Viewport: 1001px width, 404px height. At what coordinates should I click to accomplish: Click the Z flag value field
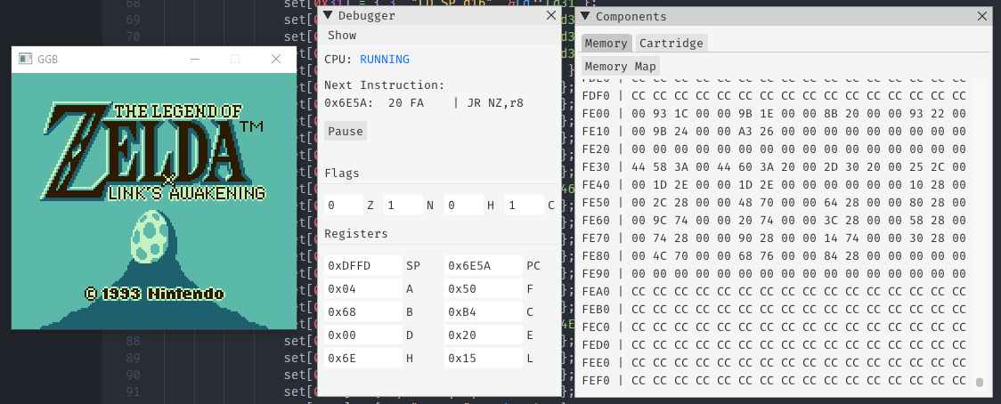pyautogui.click(x=344, y=205)
